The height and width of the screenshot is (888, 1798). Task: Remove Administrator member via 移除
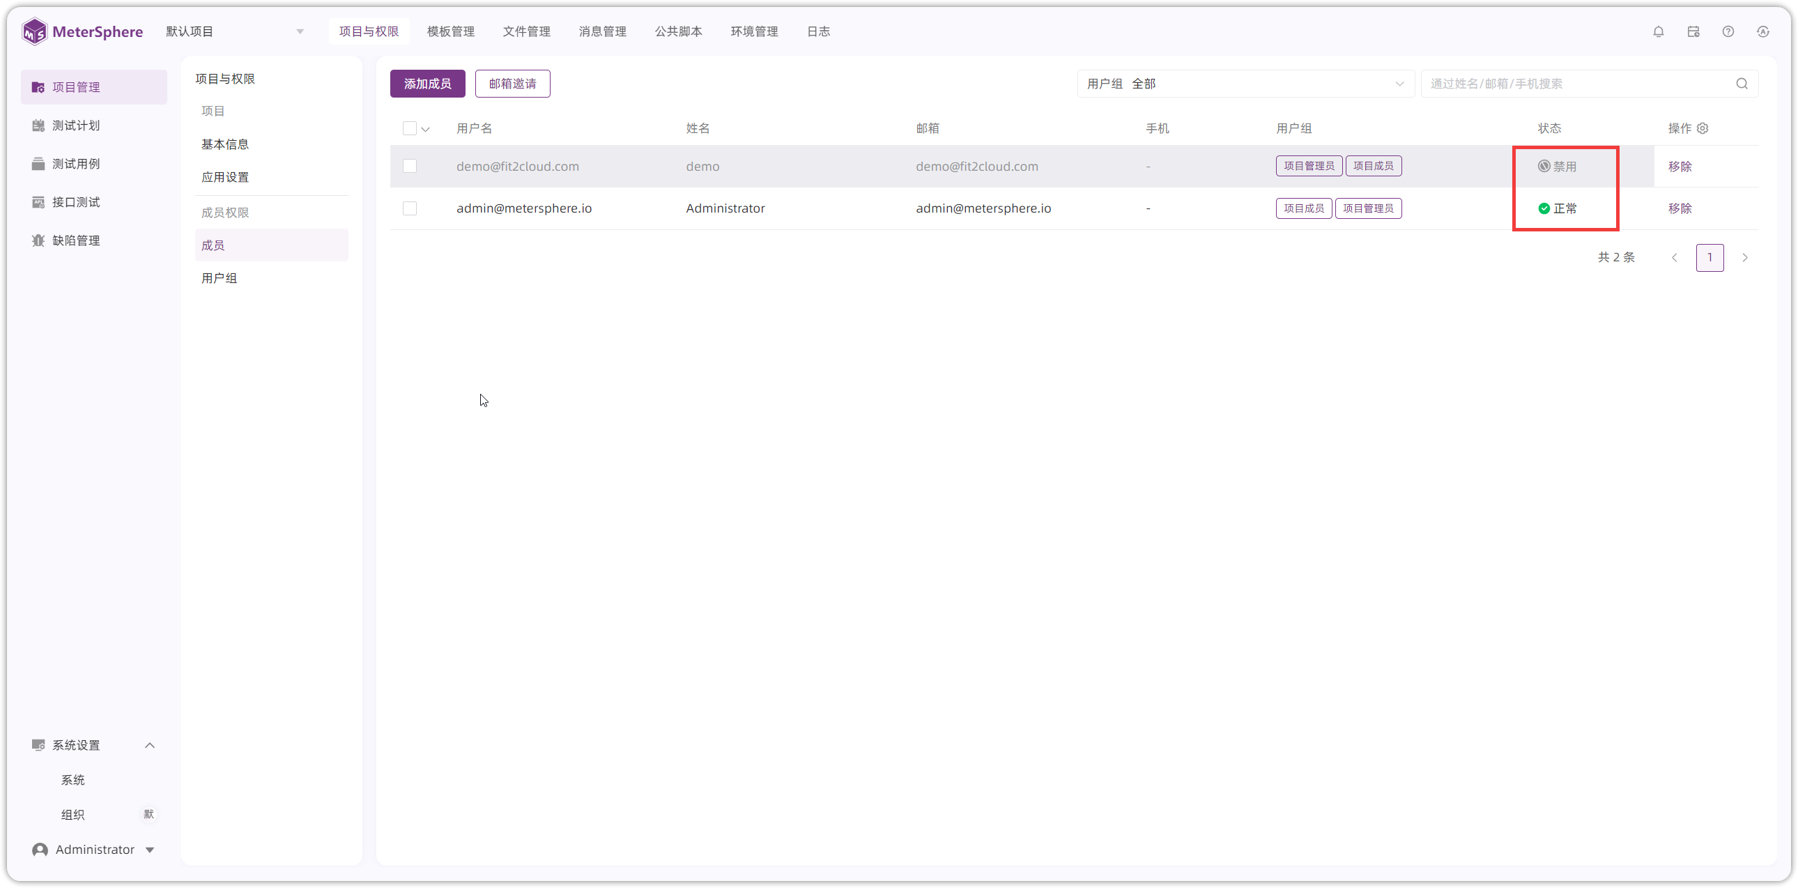click(x=1680, y=208)
